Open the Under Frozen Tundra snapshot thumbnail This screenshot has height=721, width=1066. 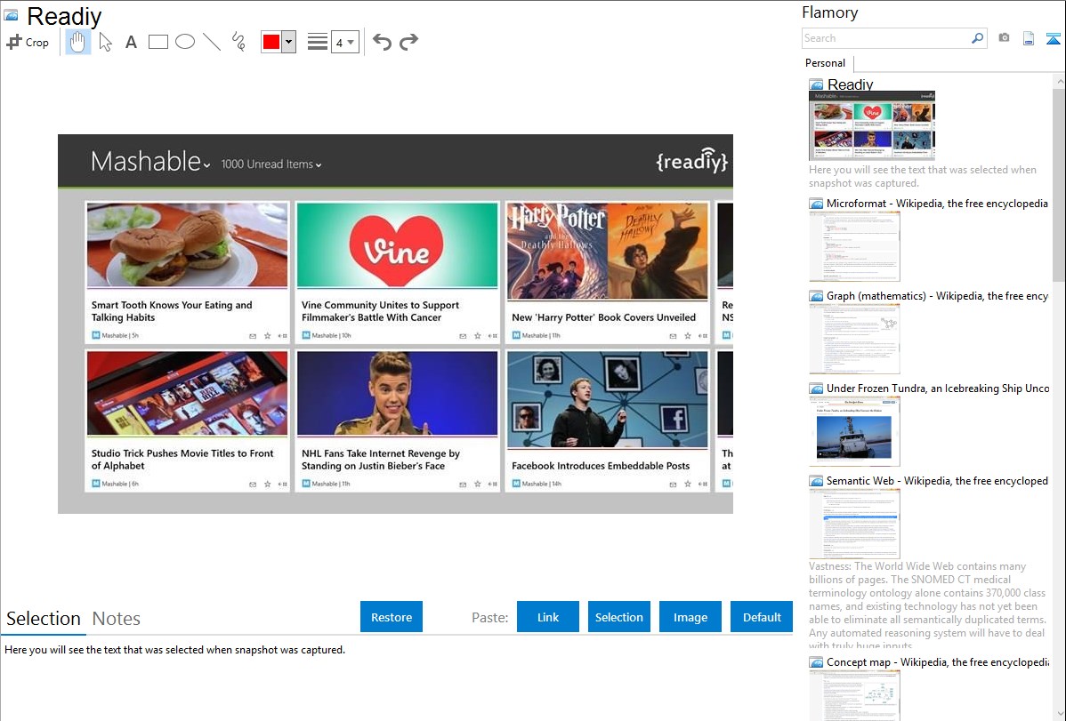point(854,431)
